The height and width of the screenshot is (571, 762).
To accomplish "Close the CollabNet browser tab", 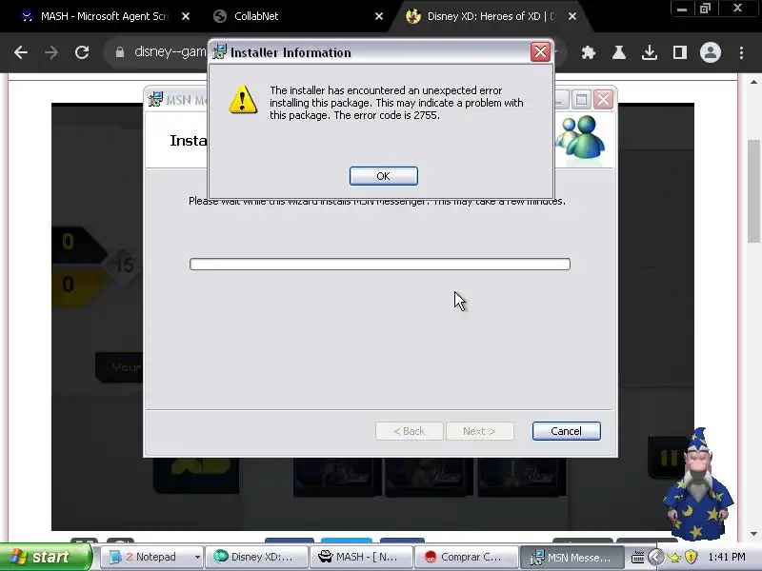I will [x=379, y=16].
